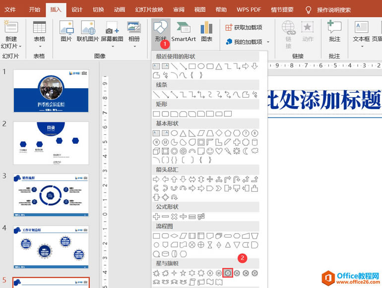Select slide 3 thumbnail 销售流程
The width and height of the screenshot is (382, 288).
(51, 195)
